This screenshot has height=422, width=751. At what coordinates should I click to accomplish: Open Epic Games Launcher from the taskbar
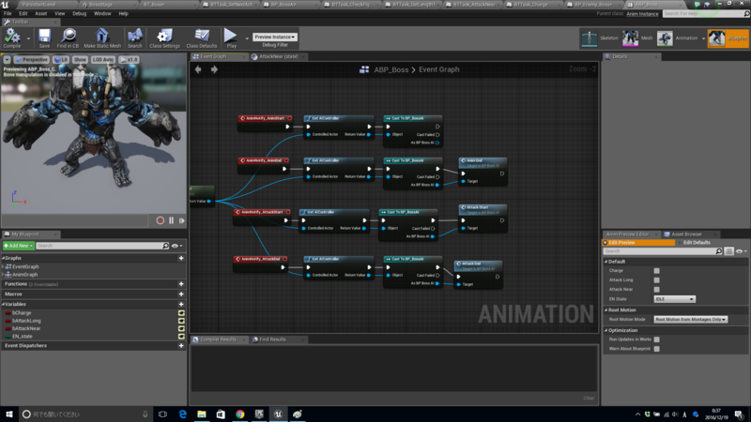[x=259, y=414]
